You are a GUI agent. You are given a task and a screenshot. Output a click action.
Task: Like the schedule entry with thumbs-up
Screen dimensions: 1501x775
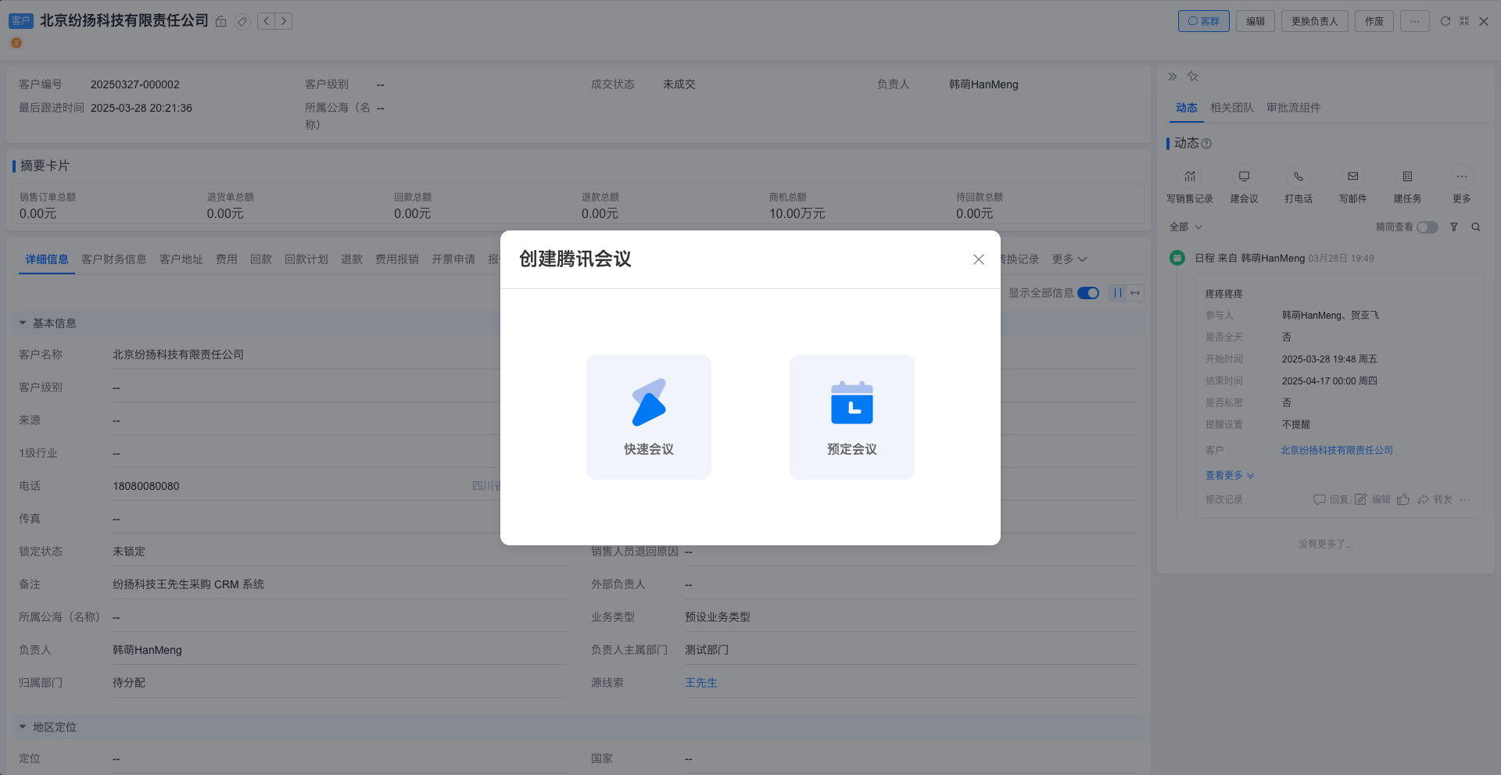1403,500
